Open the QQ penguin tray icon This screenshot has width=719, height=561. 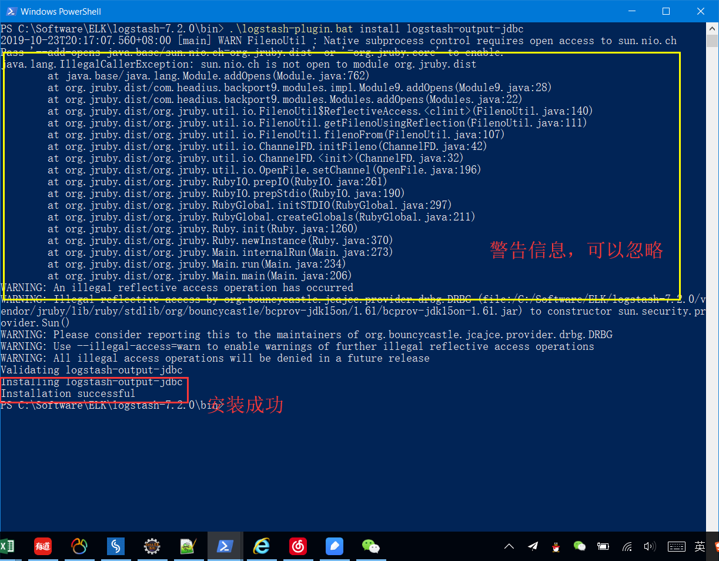pyautogui.click(x=556, y=547)
